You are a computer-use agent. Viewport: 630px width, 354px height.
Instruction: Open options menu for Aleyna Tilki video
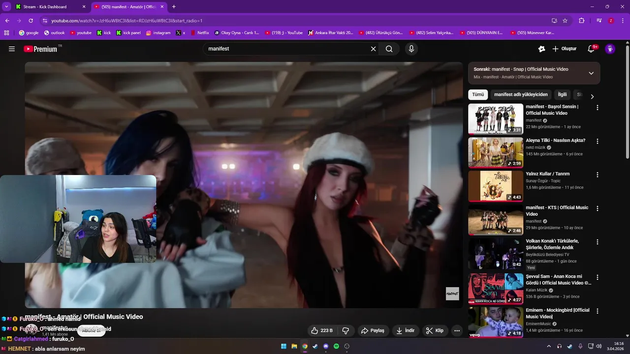(598, 141)
